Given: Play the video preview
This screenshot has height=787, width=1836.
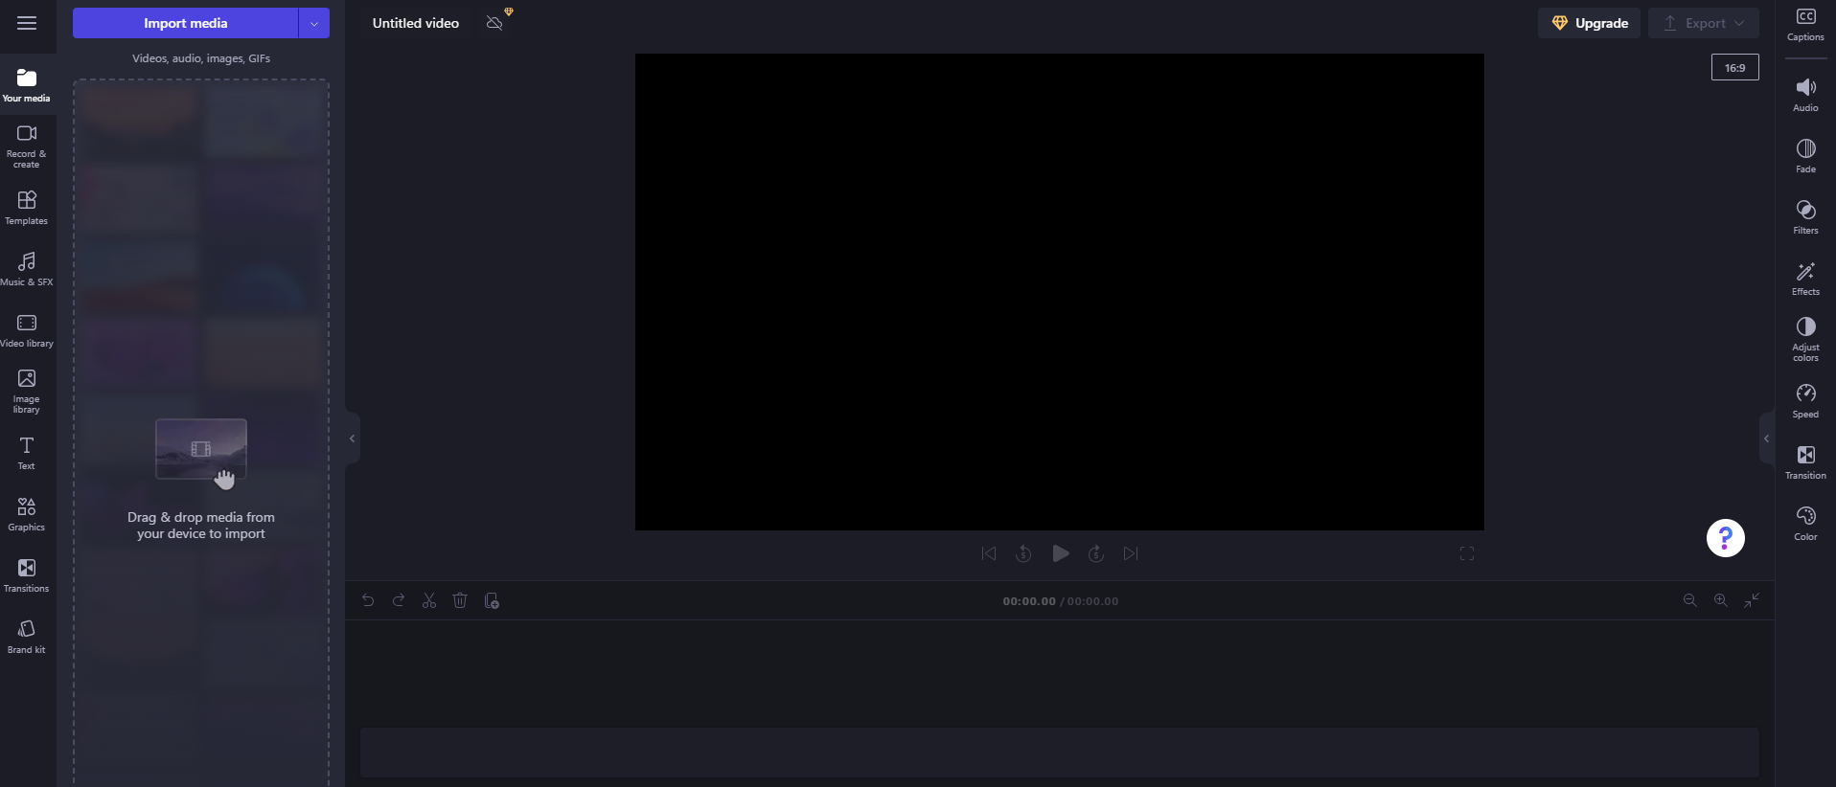Looking at the screenshot, I should click(x=1060, y=553).
